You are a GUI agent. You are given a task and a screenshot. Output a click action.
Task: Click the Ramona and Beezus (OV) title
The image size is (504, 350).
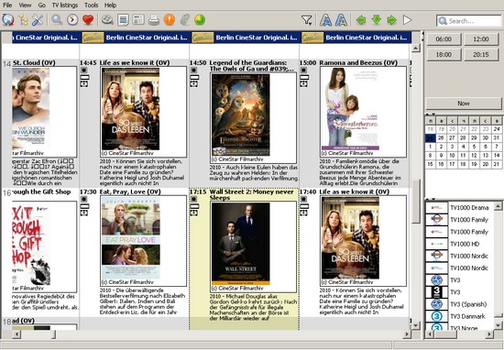point(358,62)
